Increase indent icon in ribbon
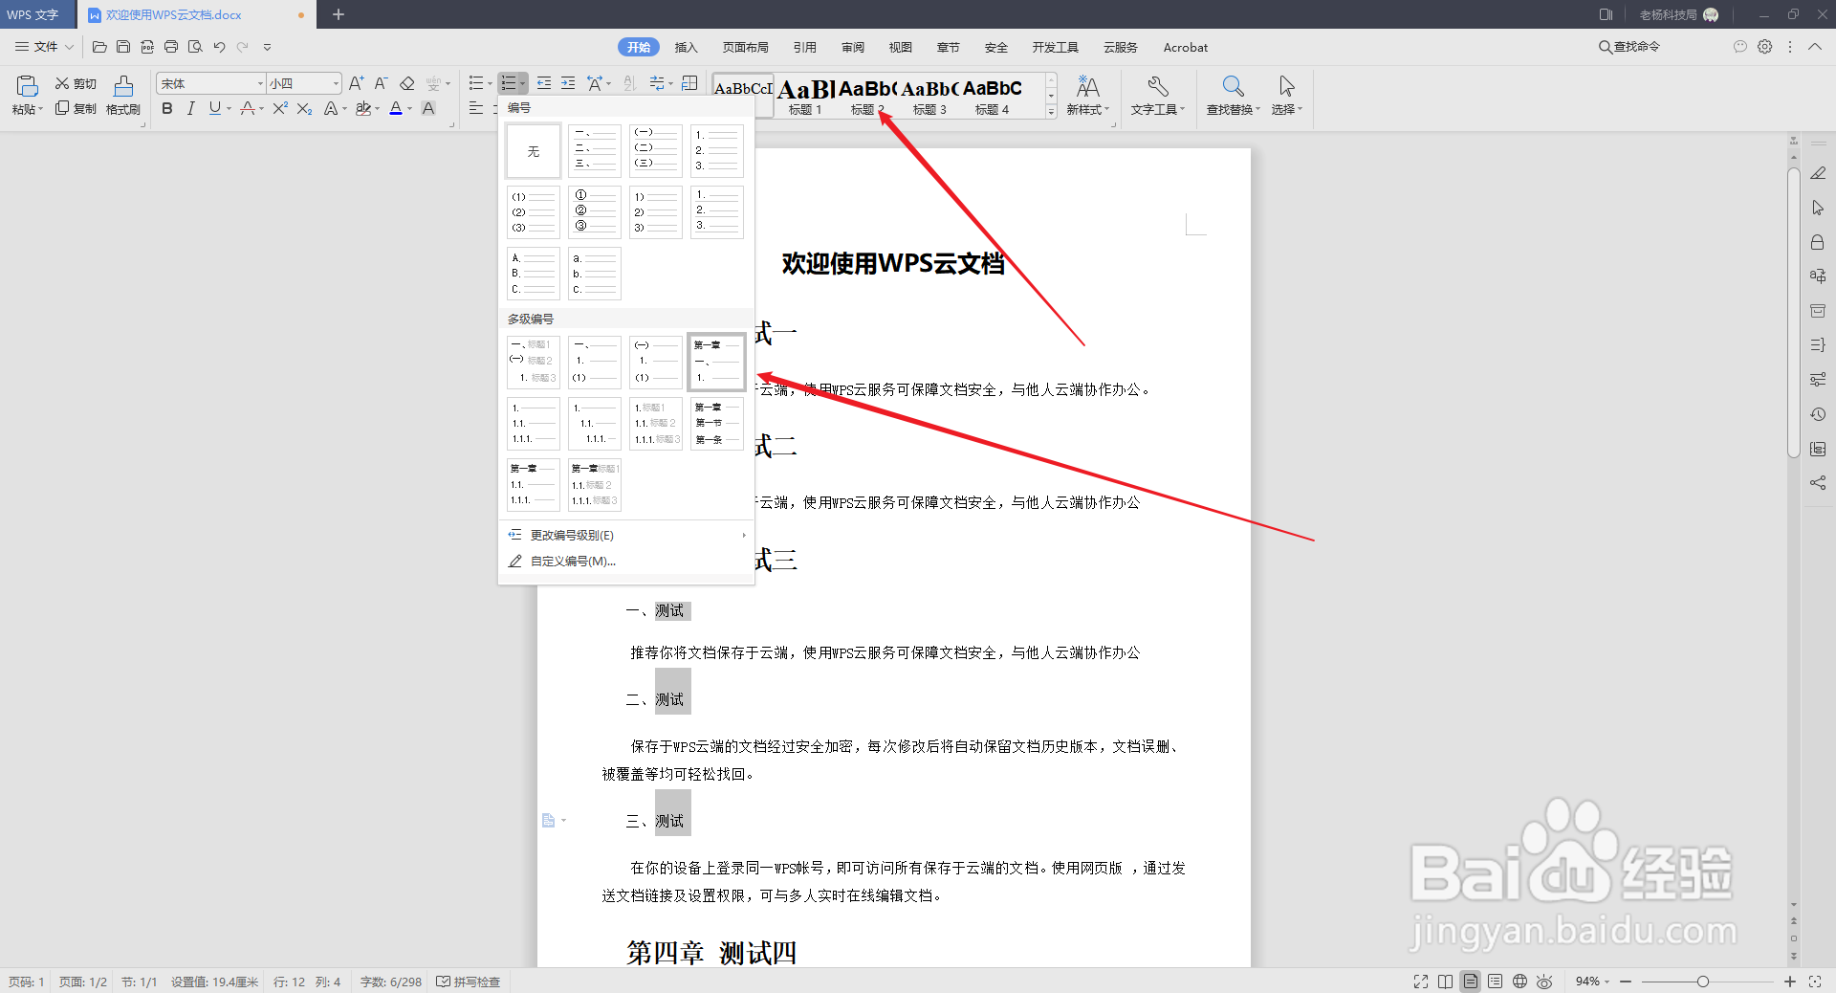 (568, 84)
